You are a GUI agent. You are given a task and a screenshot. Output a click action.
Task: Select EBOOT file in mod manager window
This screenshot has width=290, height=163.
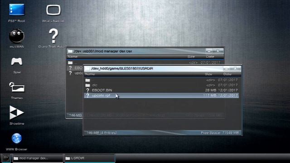pyautogui.click(x=75, y=68)
